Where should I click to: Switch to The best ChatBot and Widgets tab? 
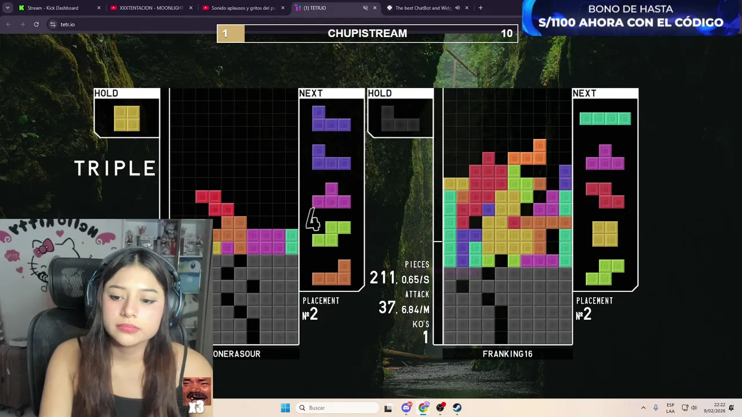(428, 8)
